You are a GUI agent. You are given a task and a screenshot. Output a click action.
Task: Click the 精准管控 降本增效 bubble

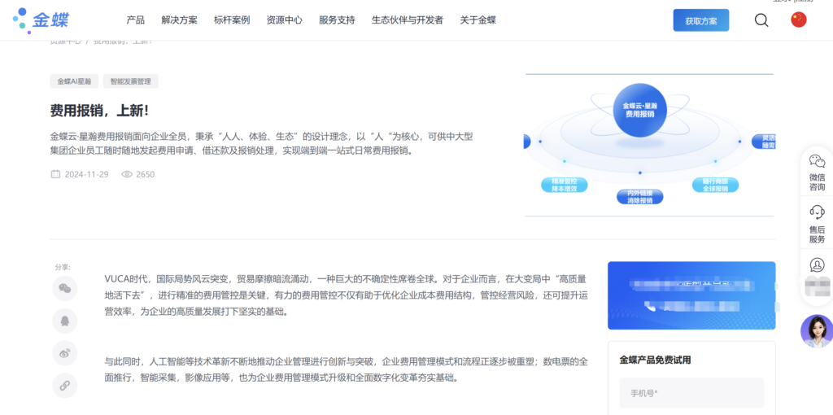[x=565, y=185]
